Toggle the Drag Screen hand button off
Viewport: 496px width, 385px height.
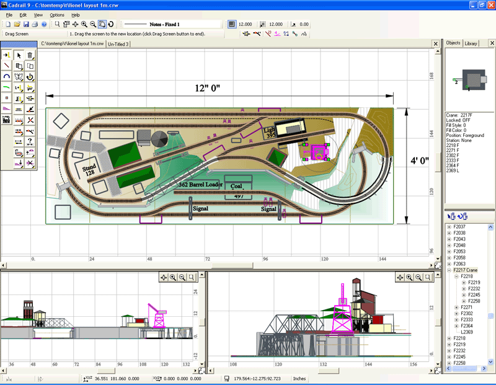(102, 24)
